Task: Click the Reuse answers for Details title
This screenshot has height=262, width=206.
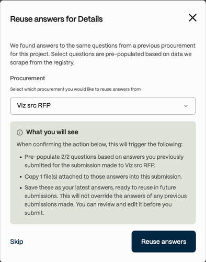Action: point(56,19)
